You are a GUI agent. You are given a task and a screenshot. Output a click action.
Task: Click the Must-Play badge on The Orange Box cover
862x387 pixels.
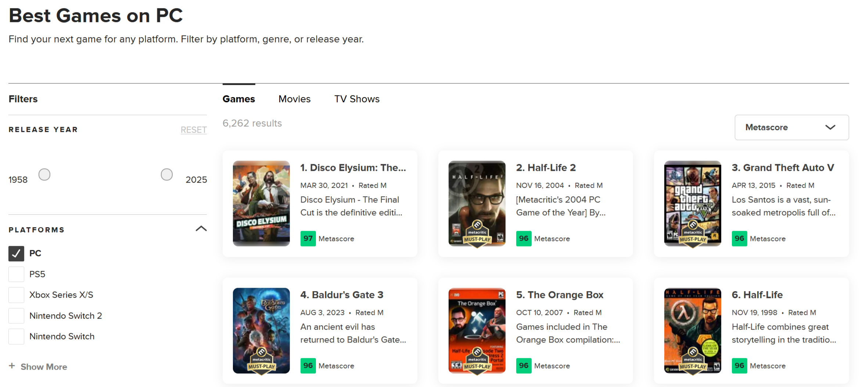pos(477,361)
